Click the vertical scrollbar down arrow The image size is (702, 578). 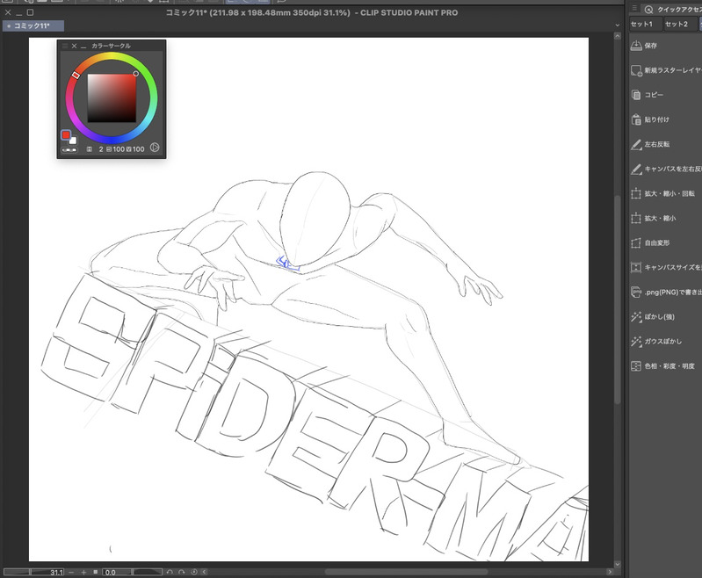pos(618,564)
